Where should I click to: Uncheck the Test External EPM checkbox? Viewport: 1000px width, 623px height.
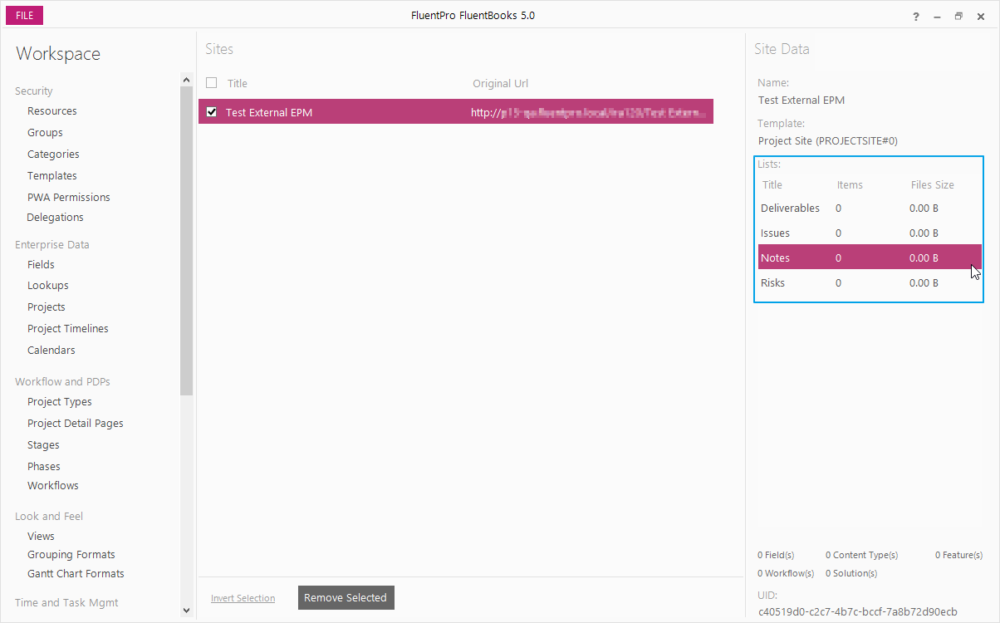(212, 112)
